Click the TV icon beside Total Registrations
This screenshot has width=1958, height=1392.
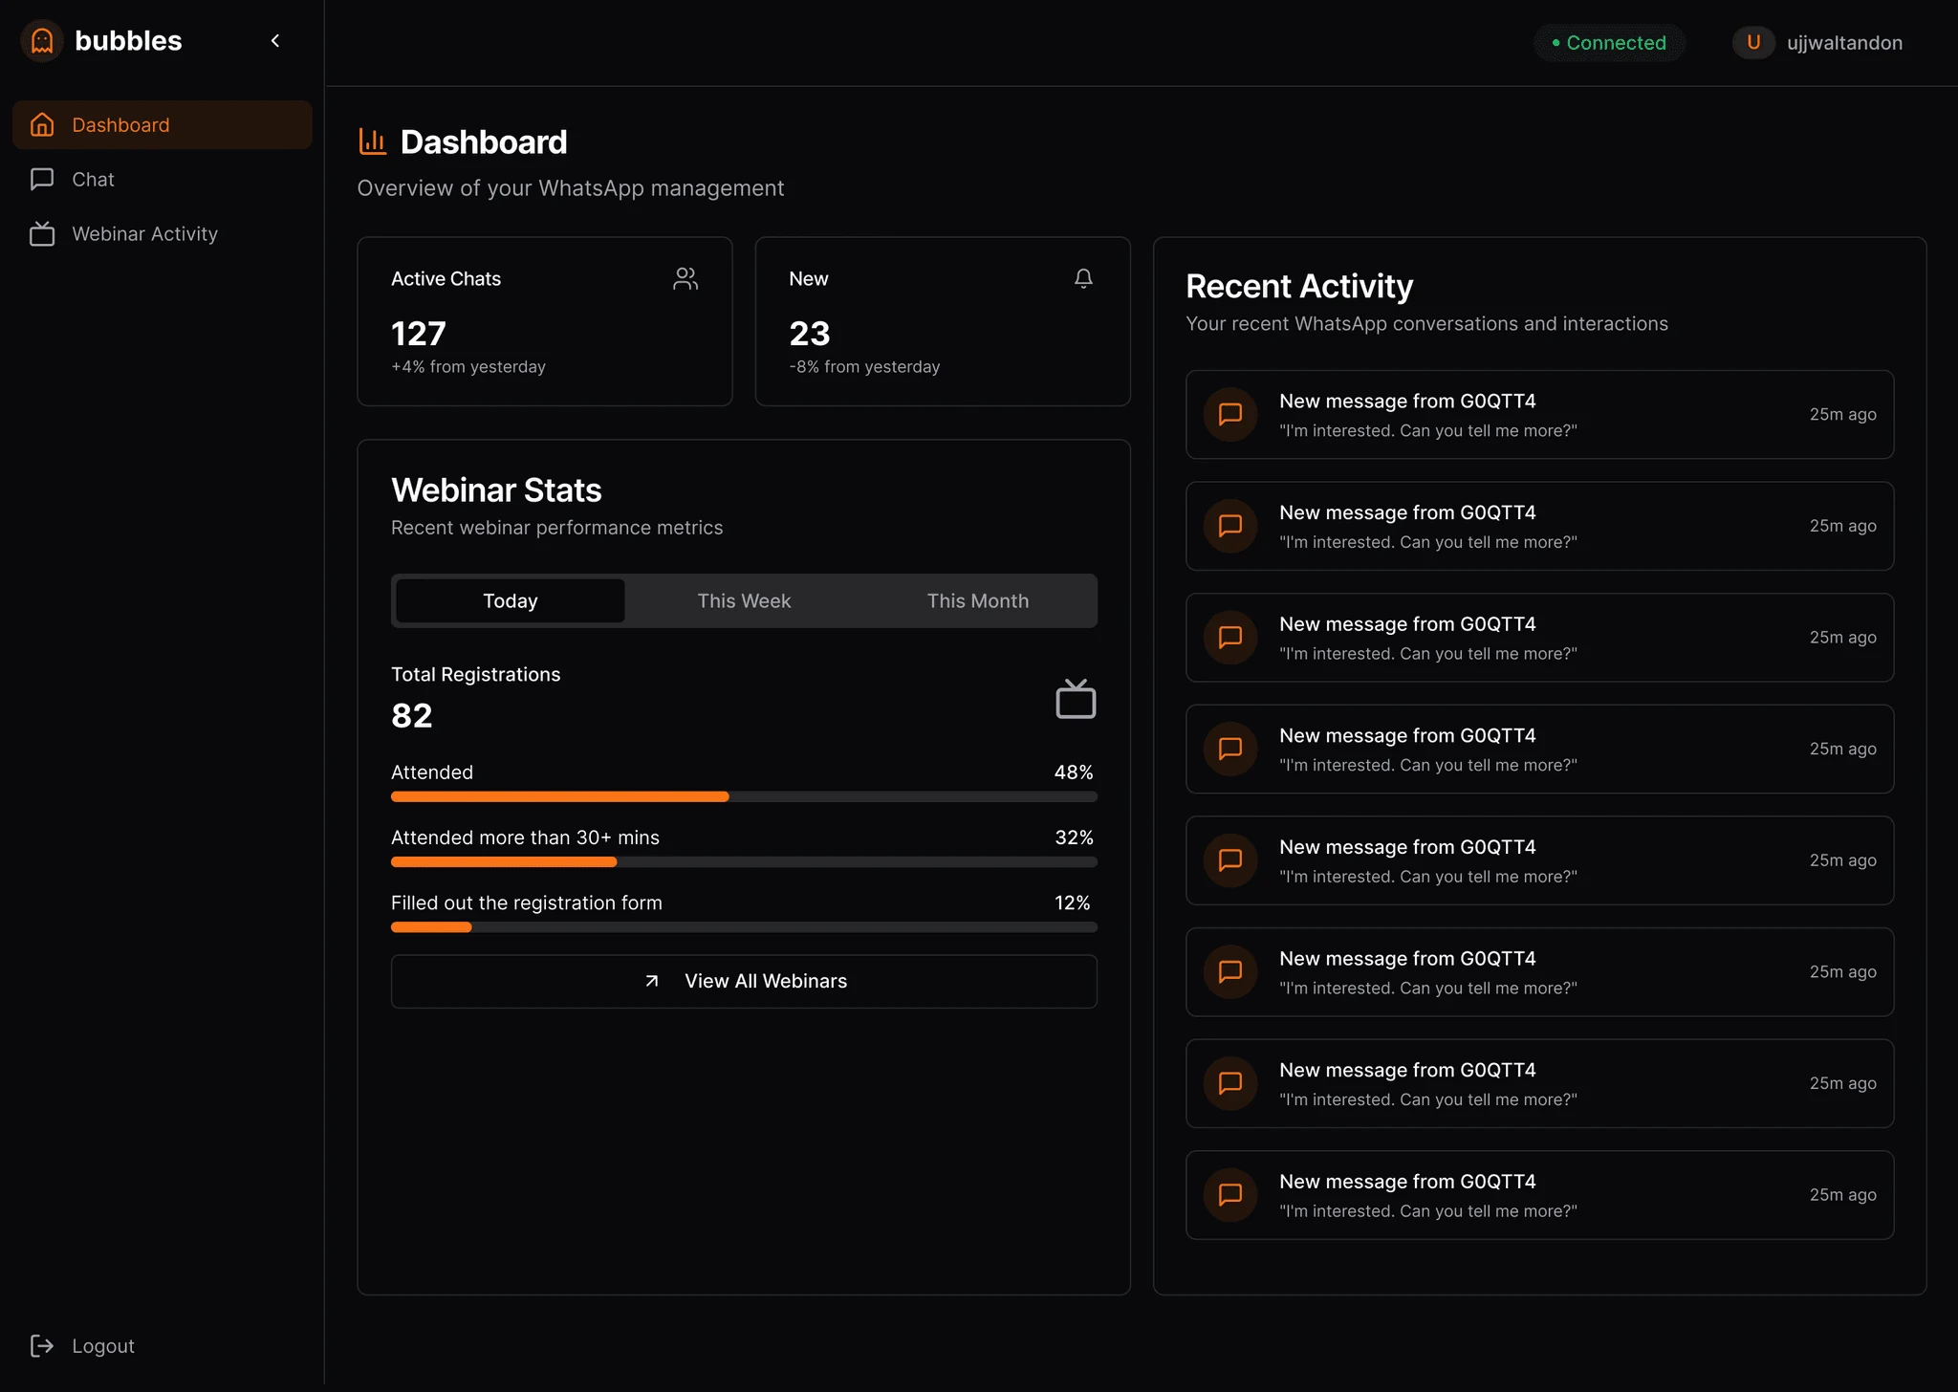[1076, 699]
